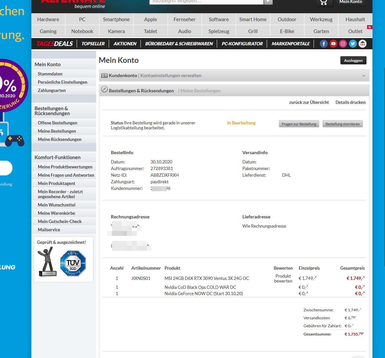Screen dimensions: 385x358
Task: Click the In Bearbeitung status text
Action: tap(241, 123)
